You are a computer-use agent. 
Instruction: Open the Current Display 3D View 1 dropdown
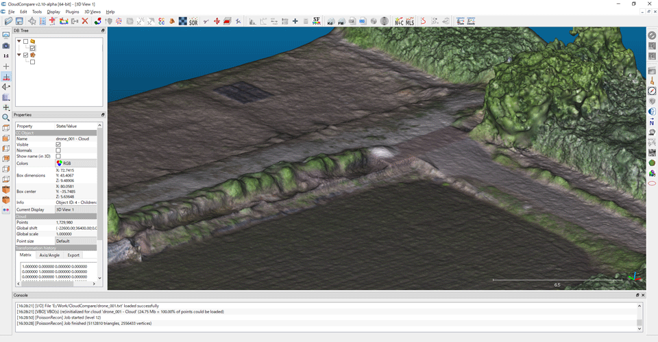coord(76,210)
